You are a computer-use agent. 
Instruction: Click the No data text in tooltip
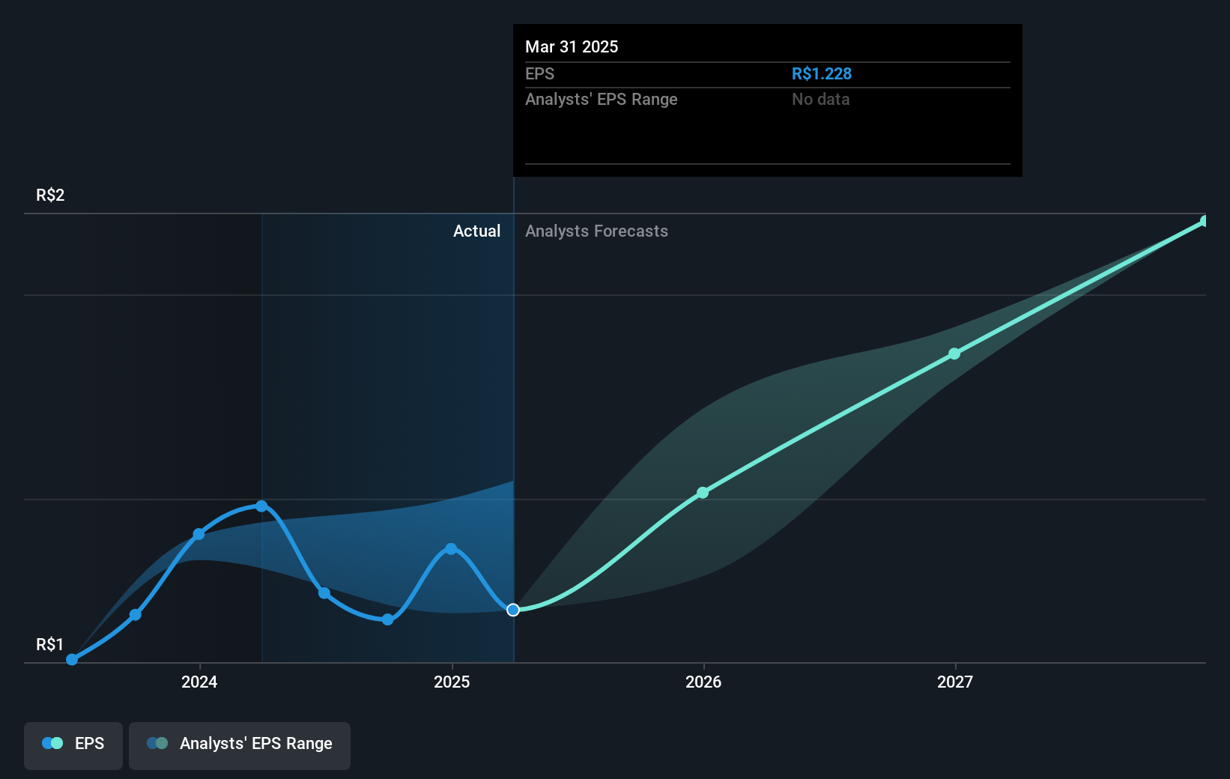[820, 99]
